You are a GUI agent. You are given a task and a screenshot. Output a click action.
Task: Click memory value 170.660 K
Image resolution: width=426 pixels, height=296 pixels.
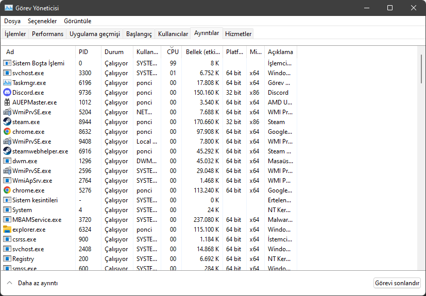click(206, 122)
